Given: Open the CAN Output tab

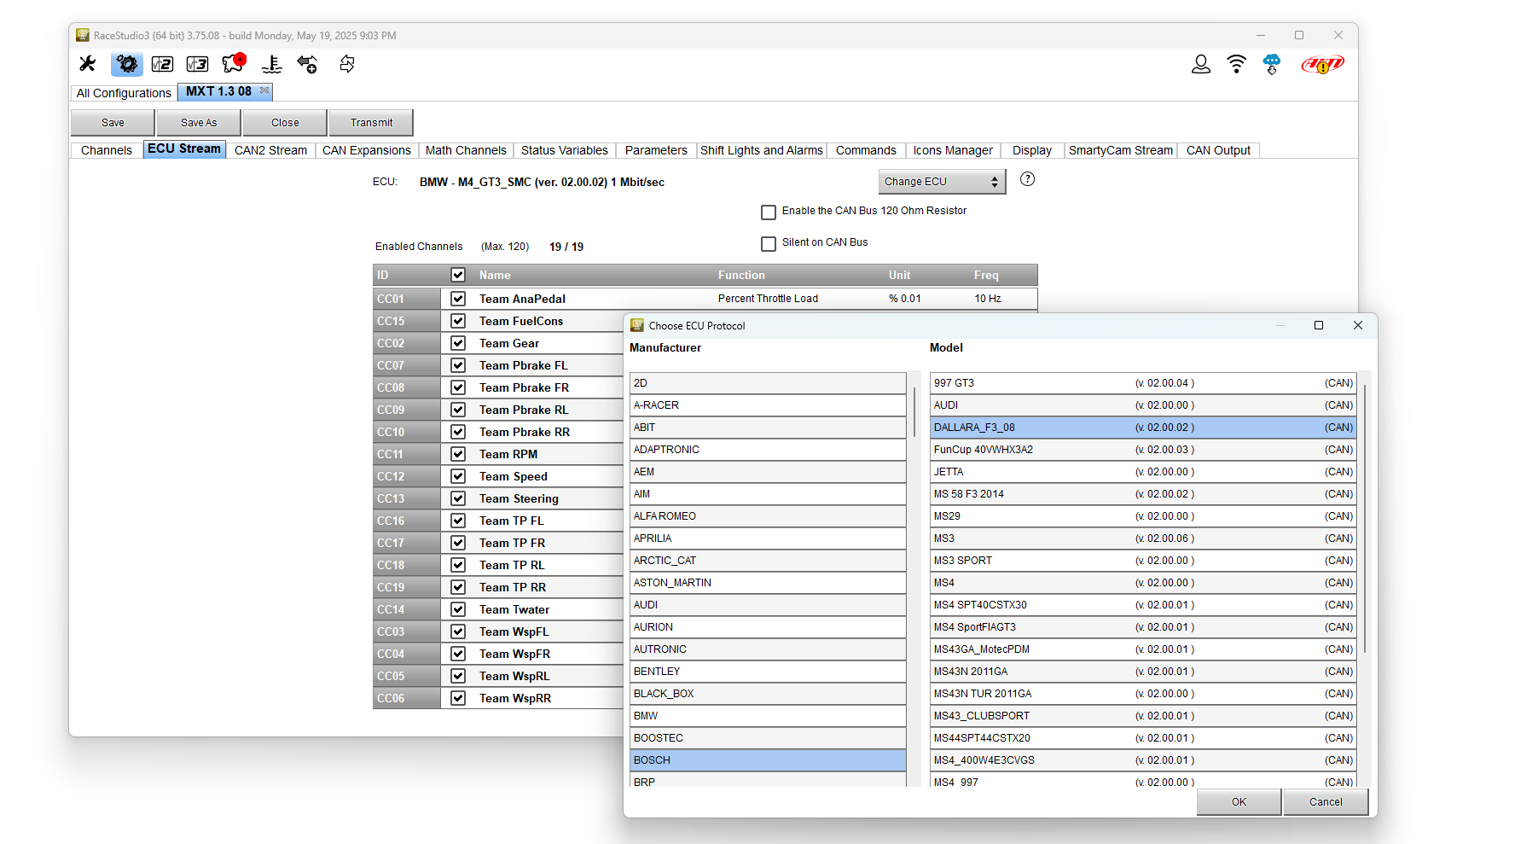Looking at the screenshot, I should point(1218,150).
